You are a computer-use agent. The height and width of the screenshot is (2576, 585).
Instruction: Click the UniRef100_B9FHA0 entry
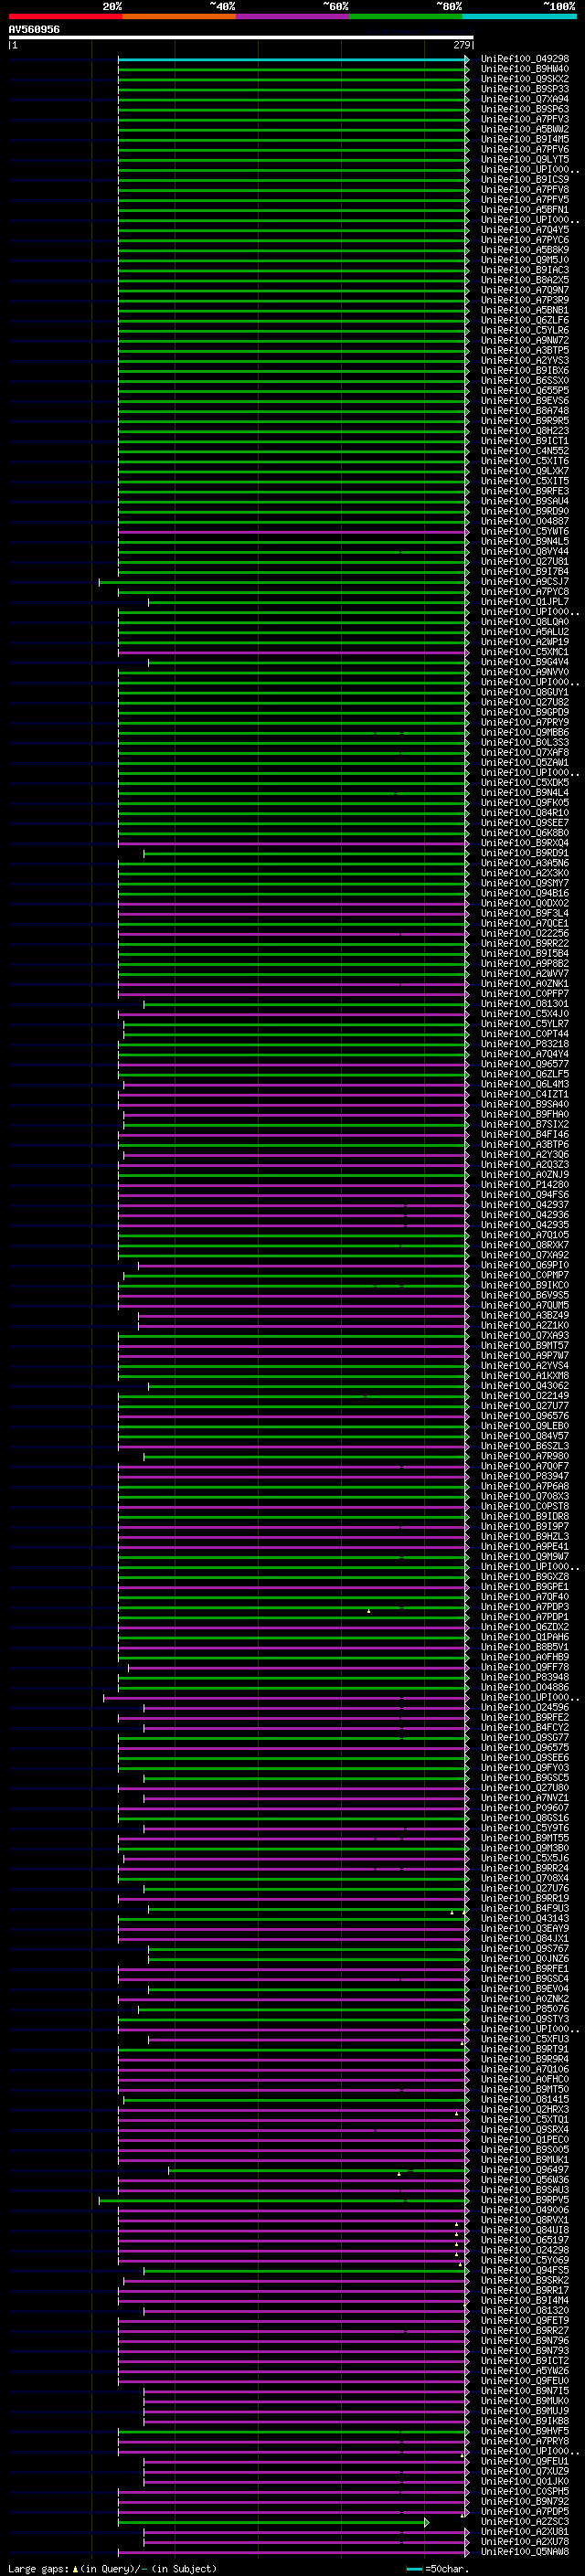tap(524, 1115)
